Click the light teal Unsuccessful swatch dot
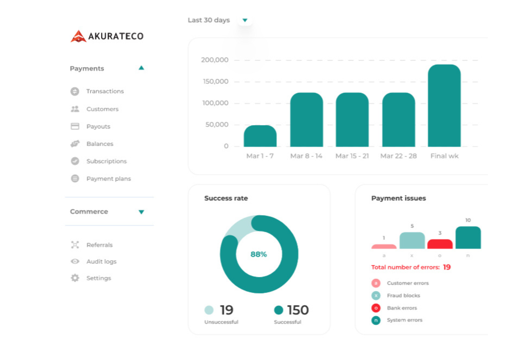Image resolution: width=510 pixels, height=340 pixels. [x=209, y=310]
